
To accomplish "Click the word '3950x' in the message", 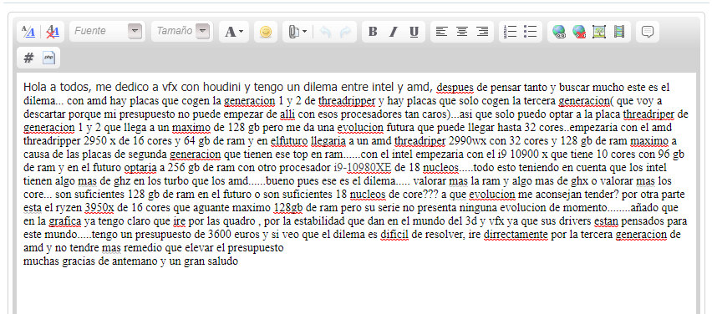I will 99,208.
